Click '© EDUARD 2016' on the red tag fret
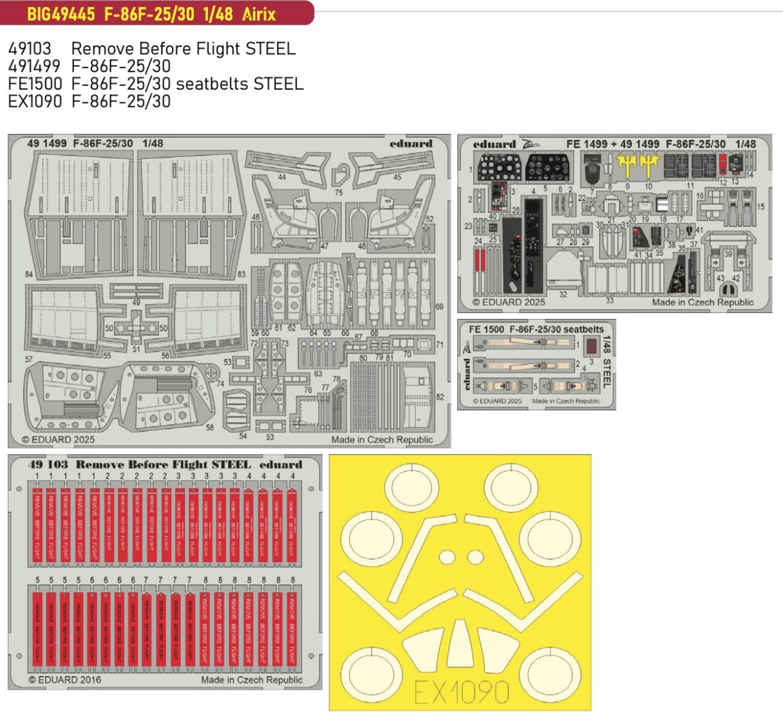The image size is (783, 720). 65,680
